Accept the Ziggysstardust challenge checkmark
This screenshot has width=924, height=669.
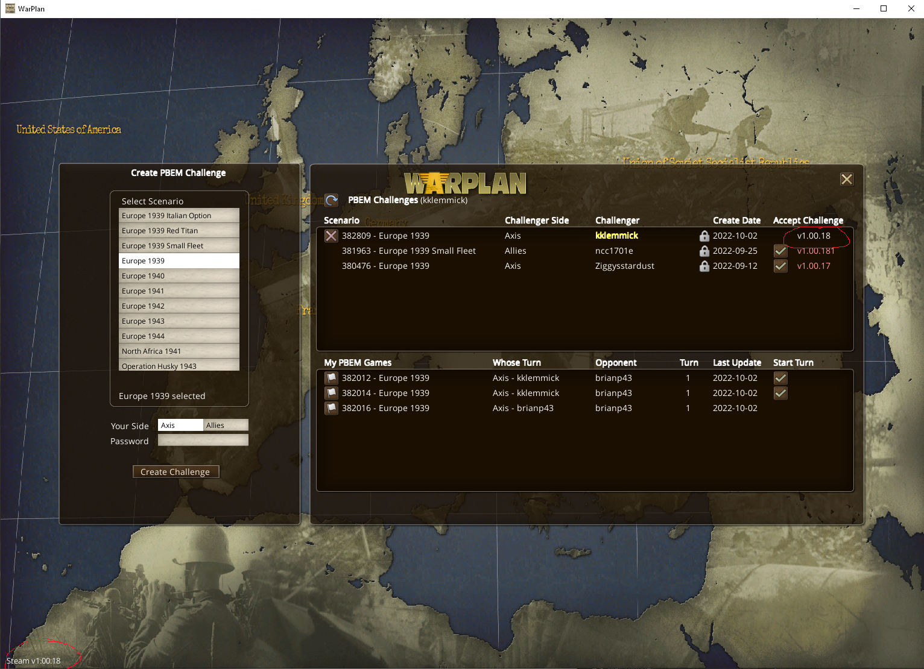(780, 266)
